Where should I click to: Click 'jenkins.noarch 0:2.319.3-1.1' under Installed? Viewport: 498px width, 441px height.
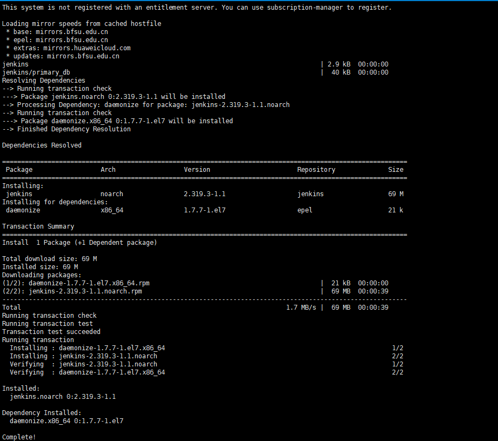click(x=63, y=397)
